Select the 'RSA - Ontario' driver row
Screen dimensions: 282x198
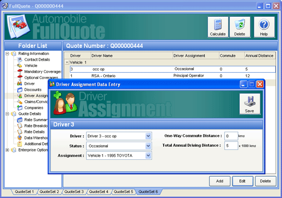coord(173,76)
